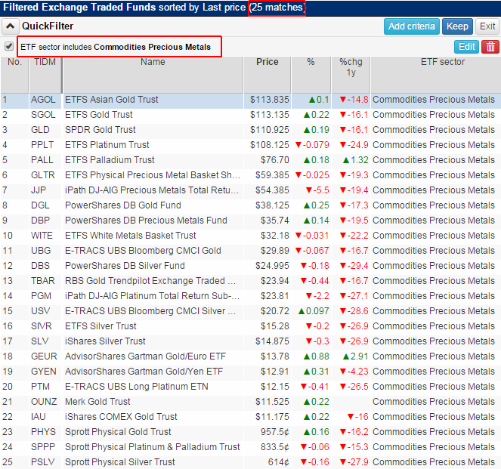
Task: Select E-TRACS UBS Bloomberg CMCI Gold
Action: (x=143, y=251)
